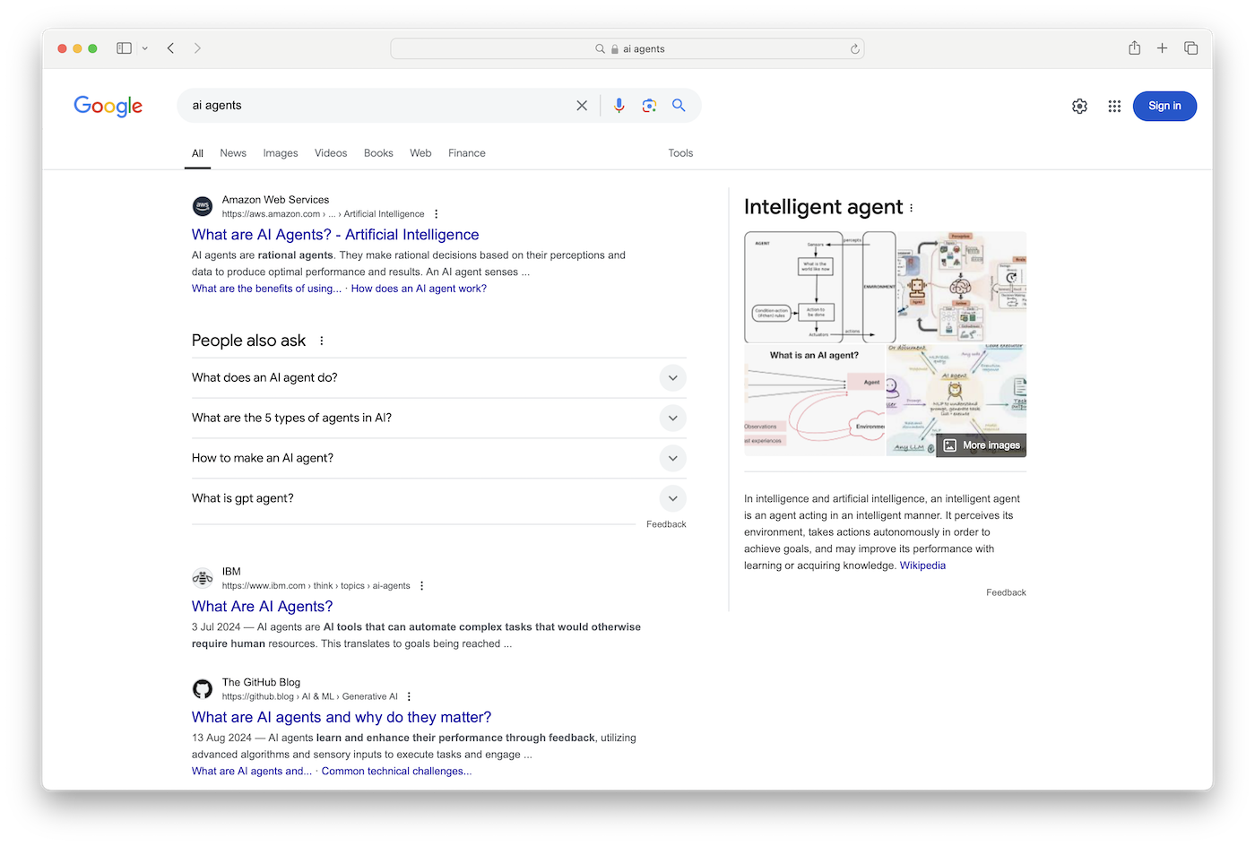Viewport: 1255px width, 846px height.
Task: Go forward with the Safari forward arrow
Action: 197,48
